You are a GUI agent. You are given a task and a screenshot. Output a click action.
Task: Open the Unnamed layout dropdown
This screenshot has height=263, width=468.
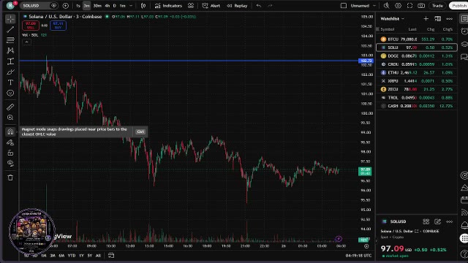(x=363, y=6)
